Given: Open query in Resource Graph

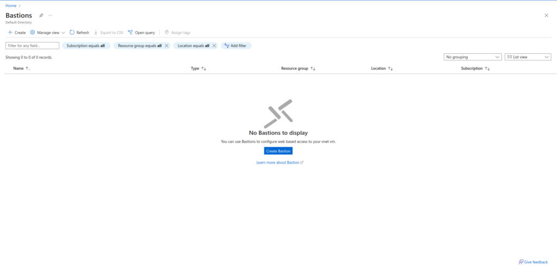Looking at the screenshot, I should coord(141,33).
